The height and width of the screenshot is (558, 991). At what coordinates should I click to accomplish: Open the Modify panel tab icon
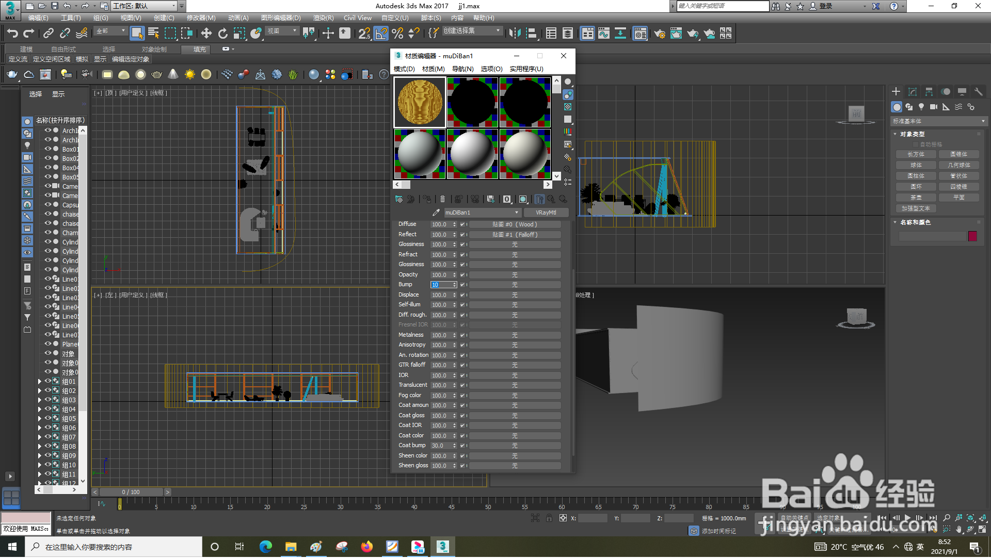point(912,92)
